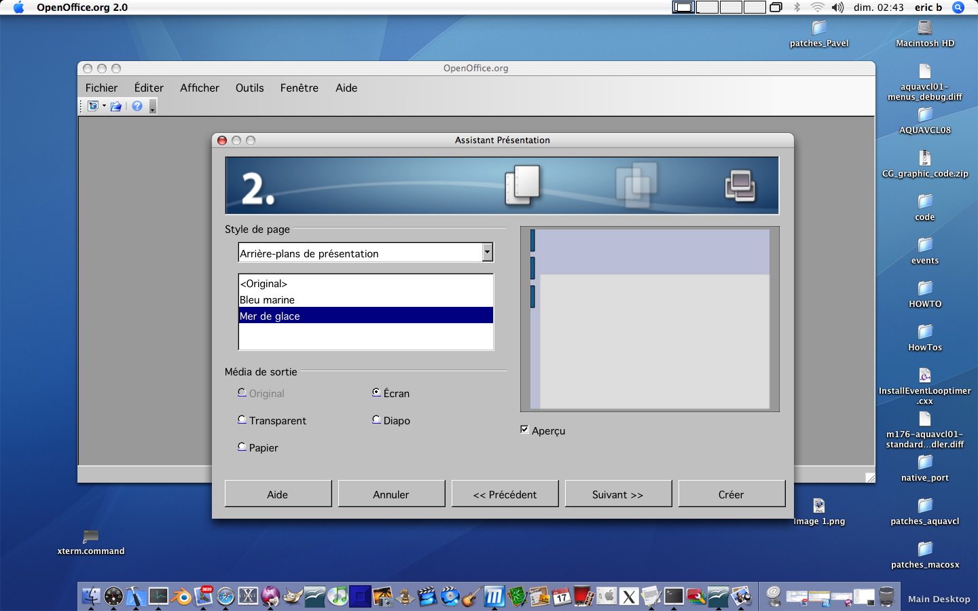
Task: Open Spotlight search icon
Action: point(958,7)
